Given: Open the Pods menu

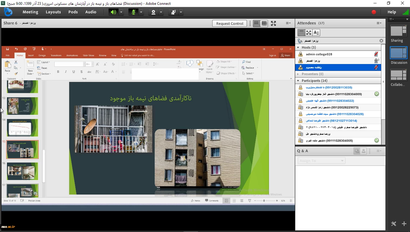Looking at the screenshot, I should (73, 12).
